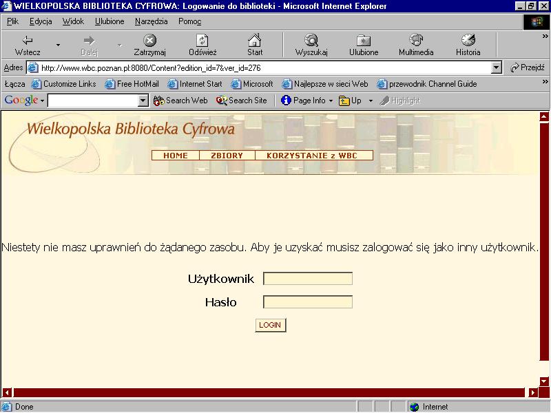Expand the Wstecz history dropdown arrow

[x=58, y=45]
